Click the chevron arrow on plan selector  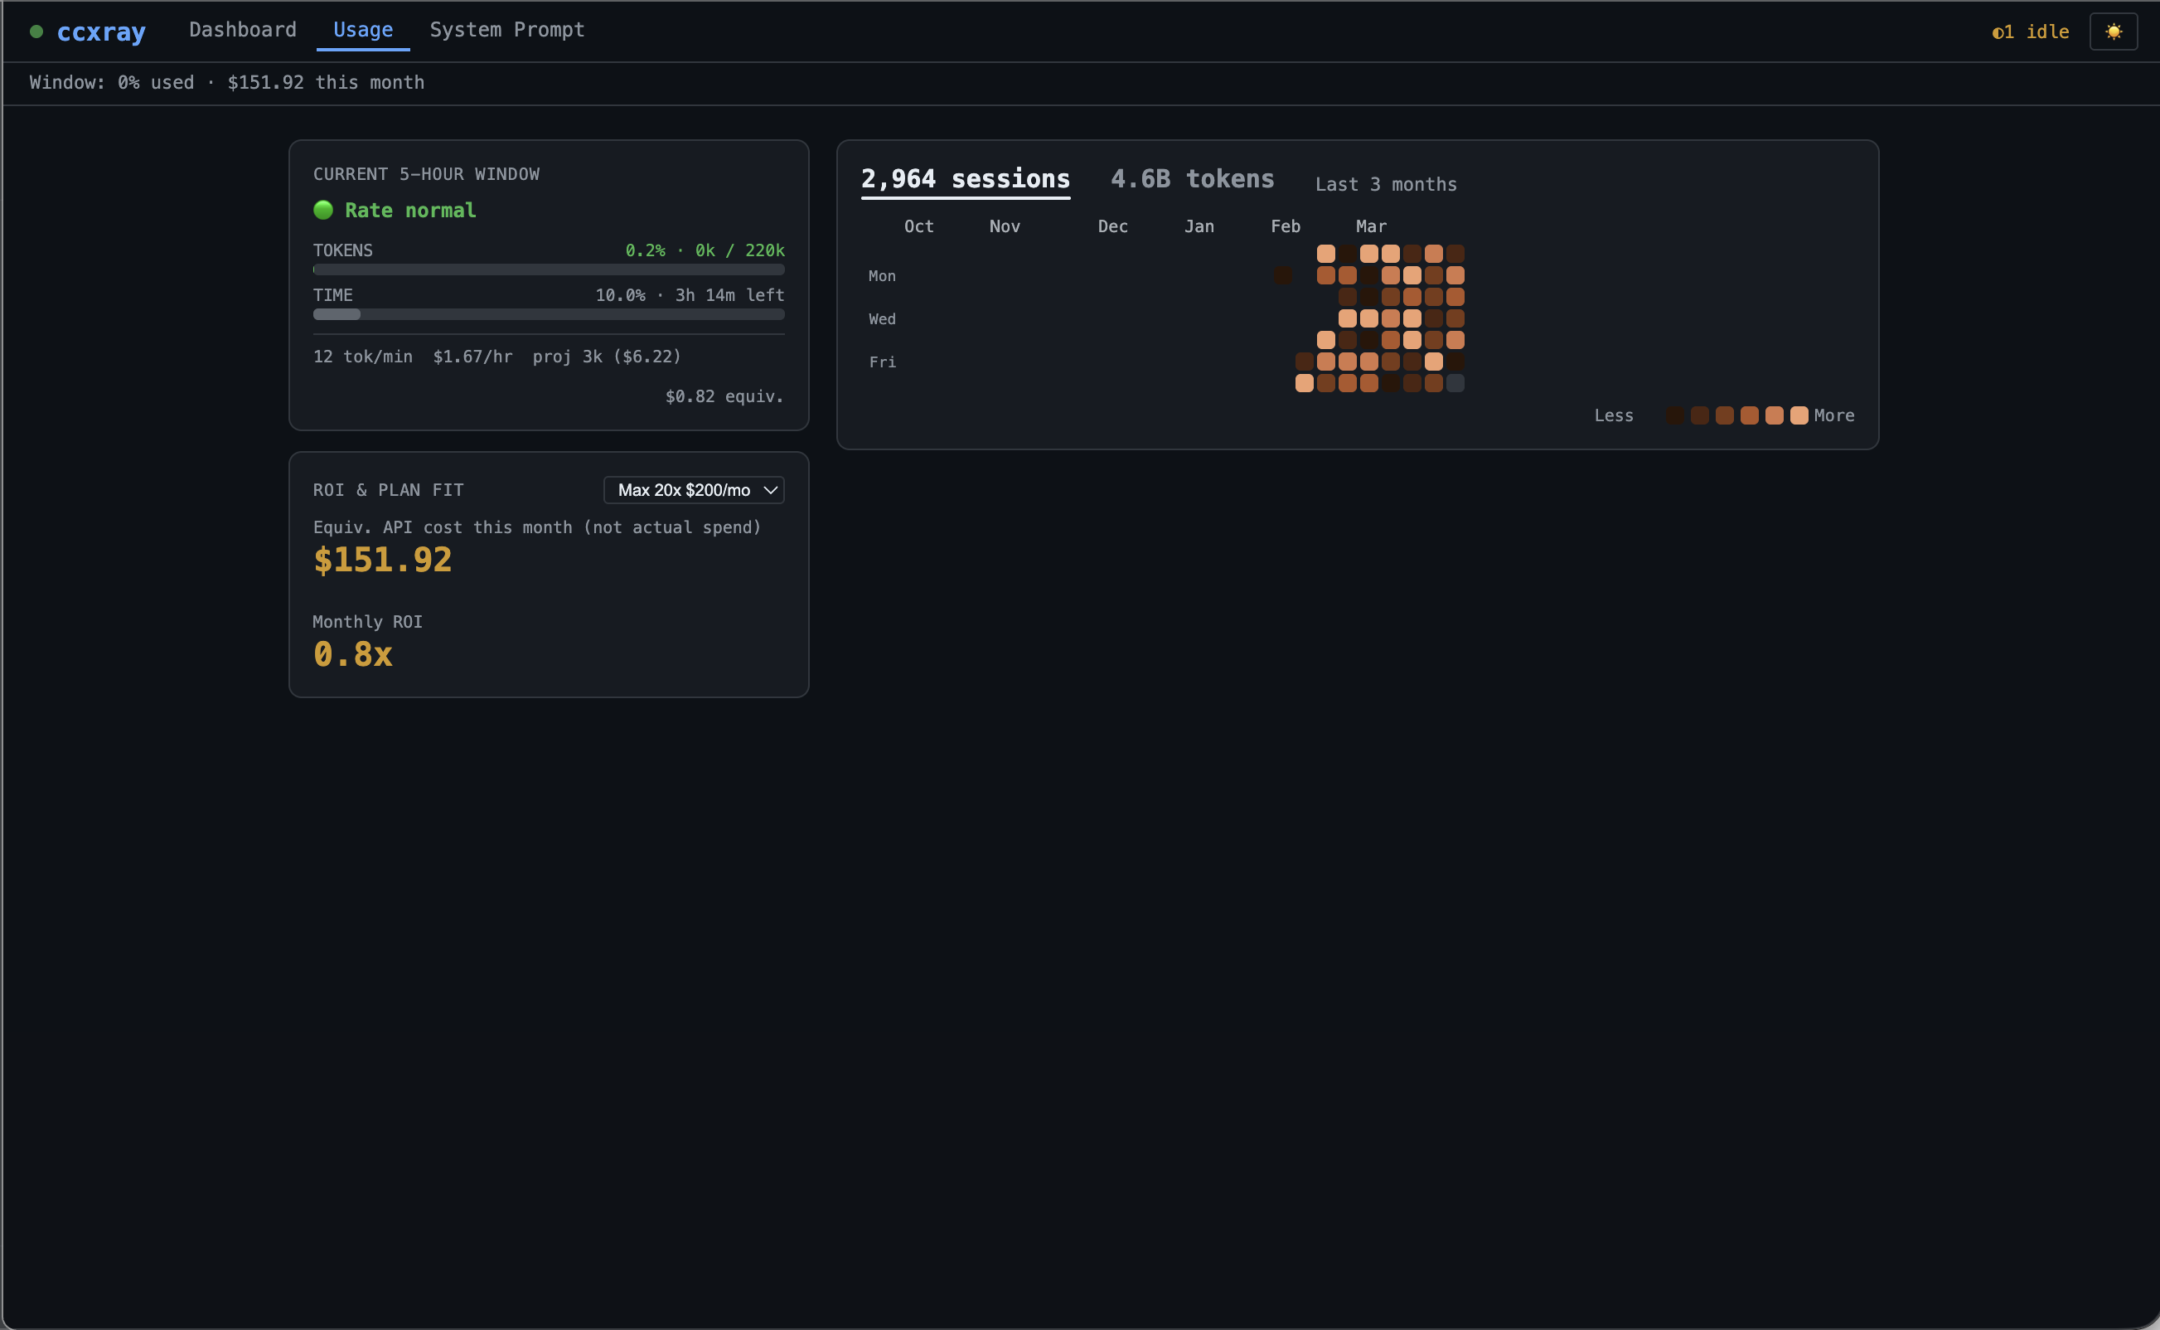pos(770,490)
